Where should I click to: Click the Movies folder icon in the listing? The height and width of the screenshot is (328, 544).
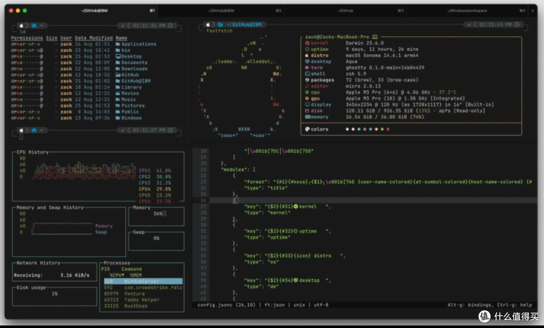click(x=117, y=93)
